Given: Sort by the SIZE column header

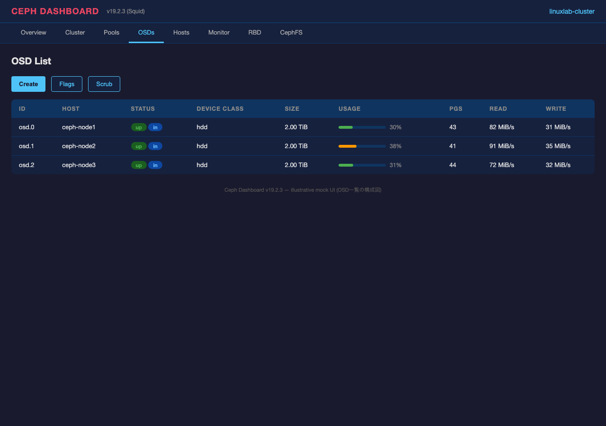Looking at the screenshot, I should click(x=292, y=109).
